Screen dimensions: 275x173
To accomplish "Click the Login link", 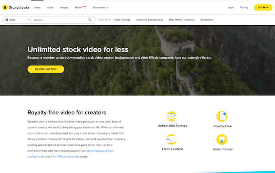I will [231, 7].
